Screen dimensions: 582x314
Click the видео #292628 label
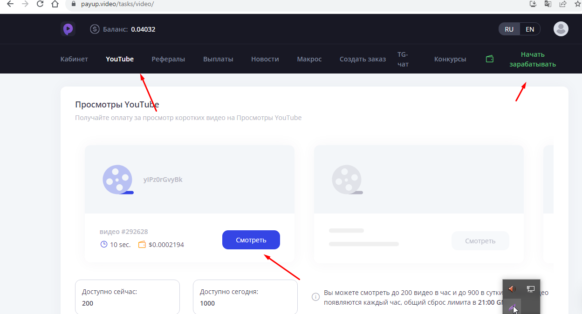(x=124, y=232)
